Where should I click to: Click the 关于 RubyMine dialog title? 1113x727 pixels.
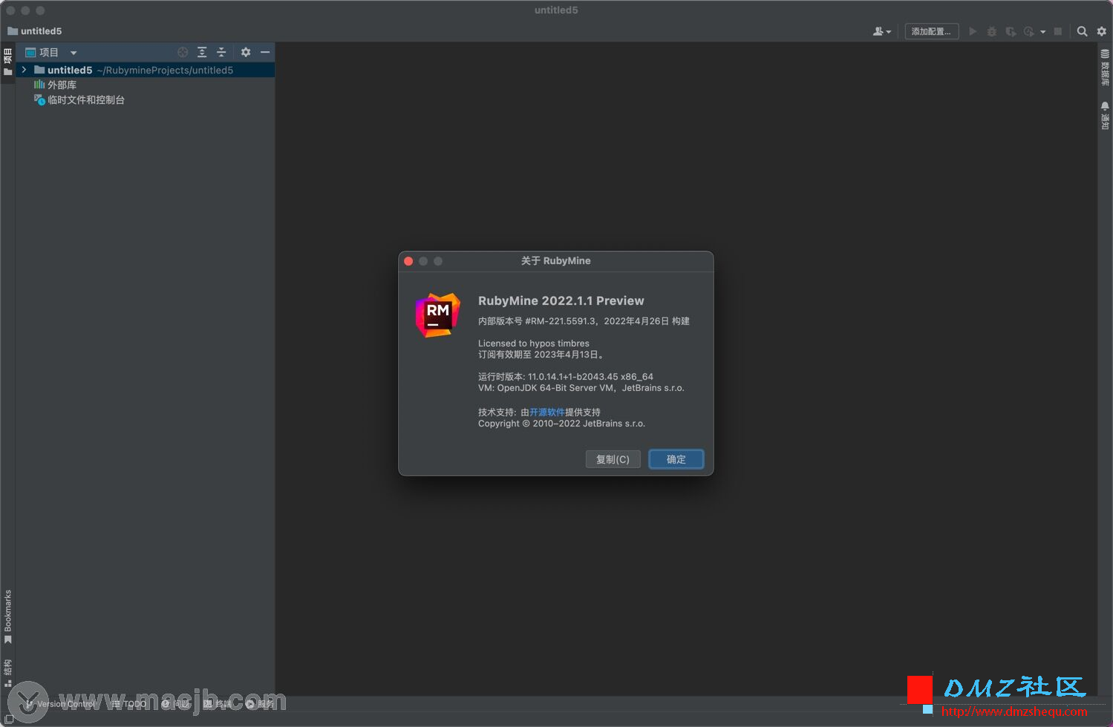(x=556, y=261)
